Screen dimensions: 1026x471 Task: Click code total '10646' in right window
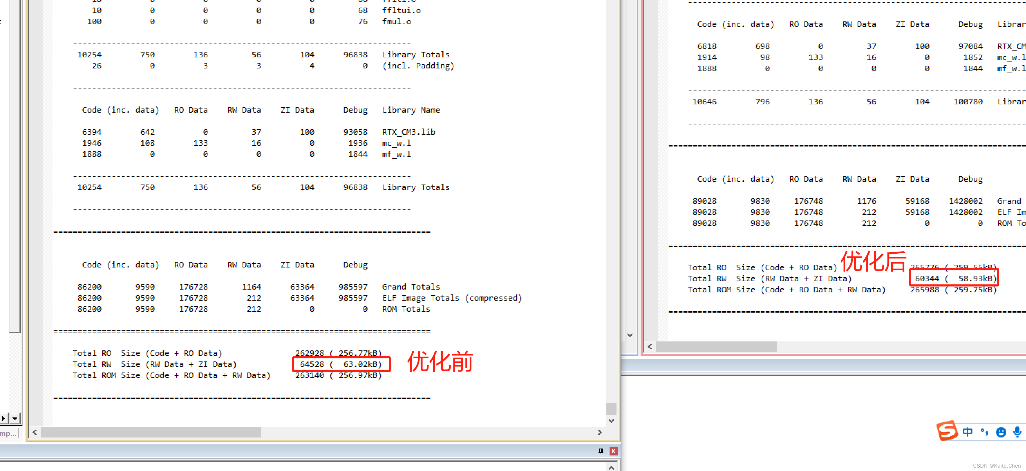click(x=704, y=102)
